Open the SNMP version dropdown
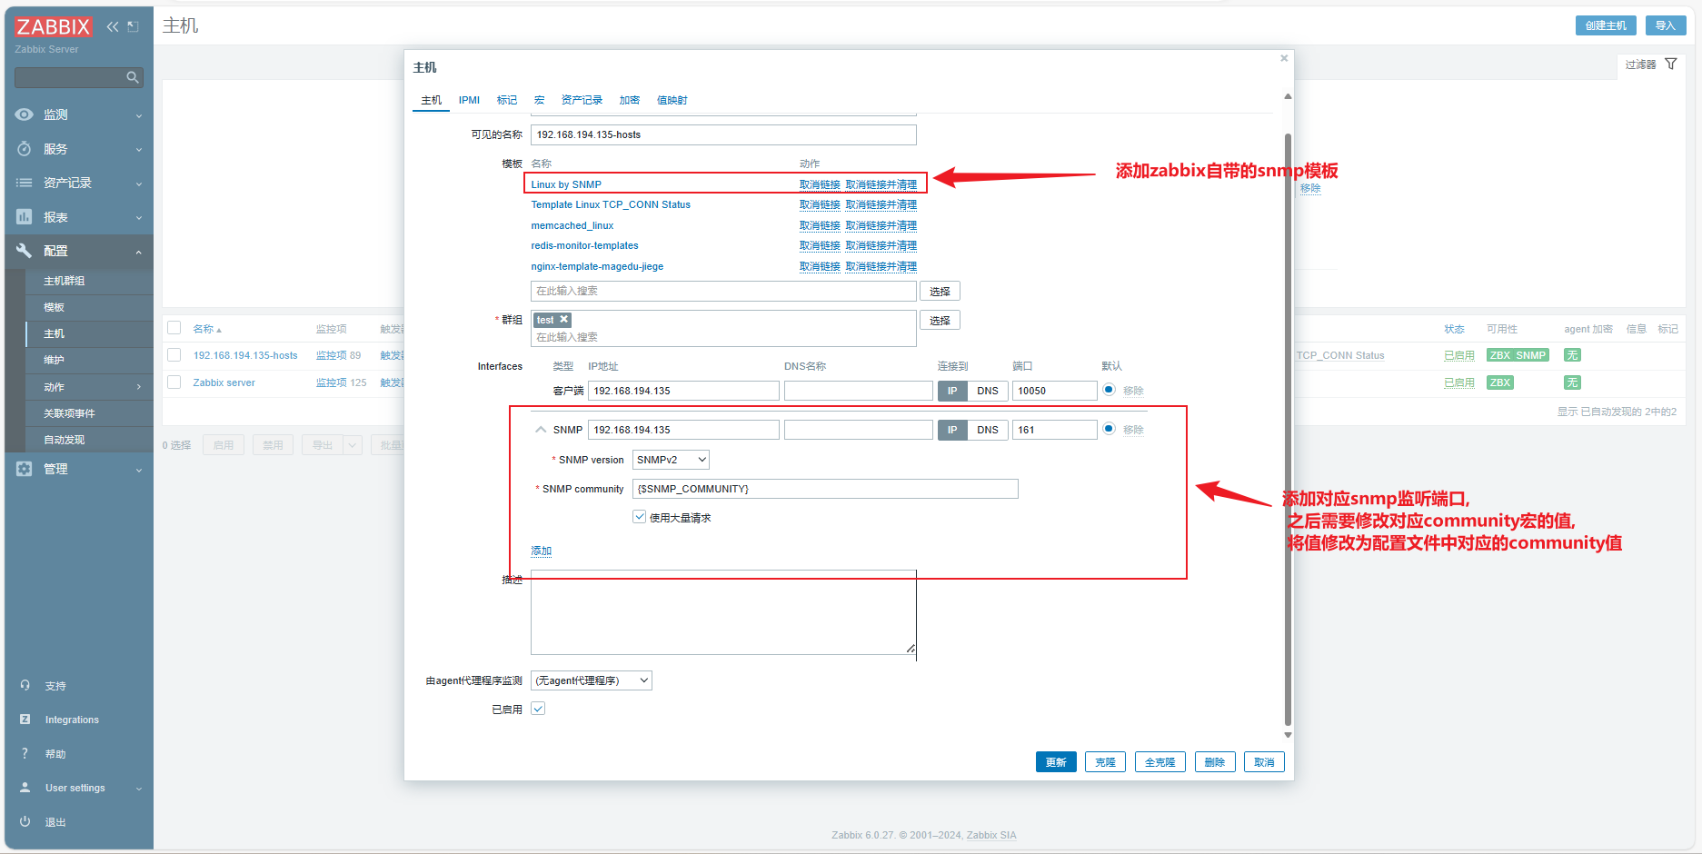Screen dimensions: 1702x854 coord(671,460)
